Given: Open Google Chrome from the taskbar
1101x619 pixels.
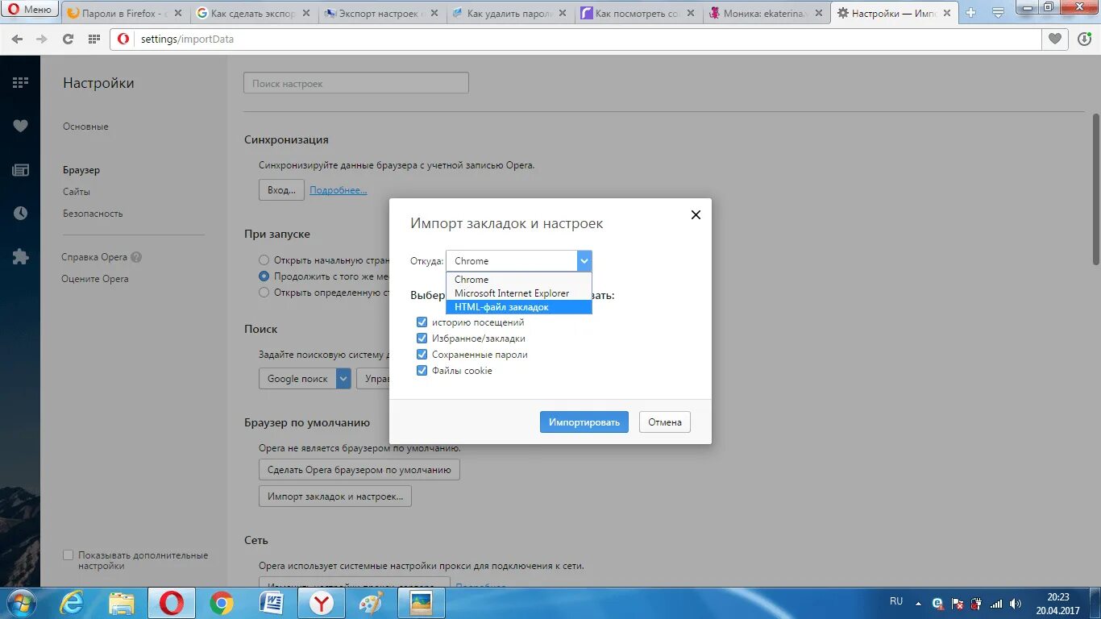Looking at the screenshot, I should [222, 603].
